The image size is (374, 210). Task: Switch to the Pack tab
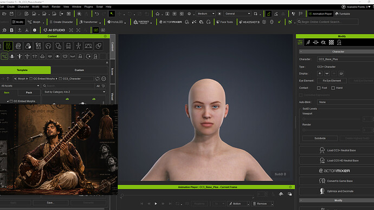click(x=29, y=93)
